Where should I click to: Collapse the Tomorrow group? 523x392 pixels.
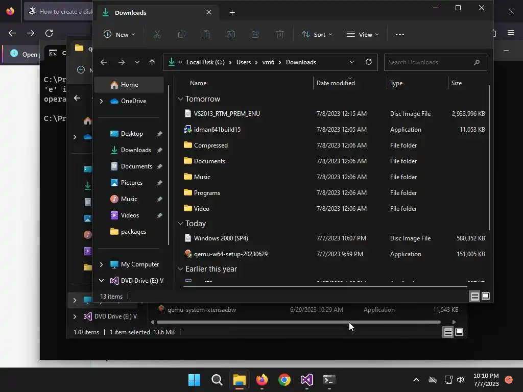(180, 99)
